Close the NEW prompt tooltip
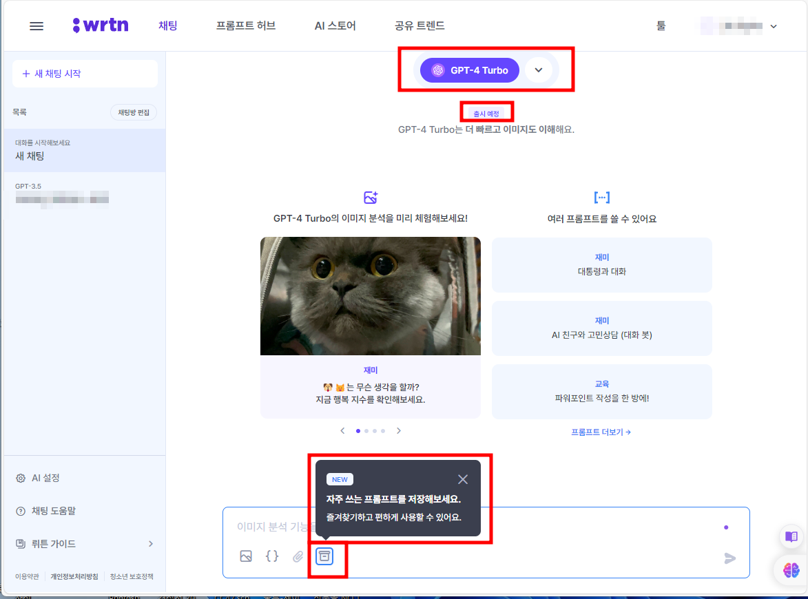 (463, 479)
